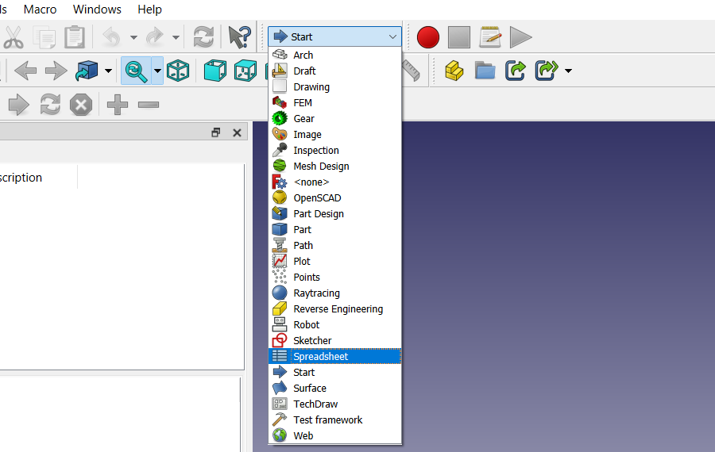
Task: Expand the link actions dropdown arrow
Action: [x=568, y=71]
